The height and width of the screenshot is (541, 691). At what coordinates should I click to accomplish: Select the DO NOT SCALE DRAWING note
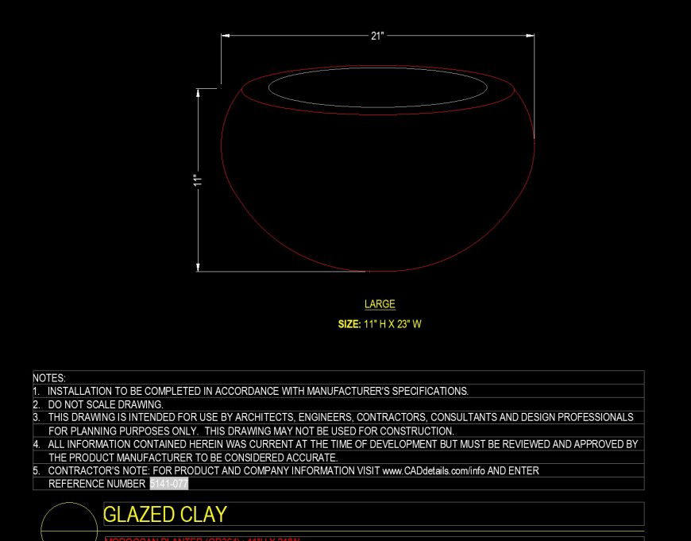105,404
